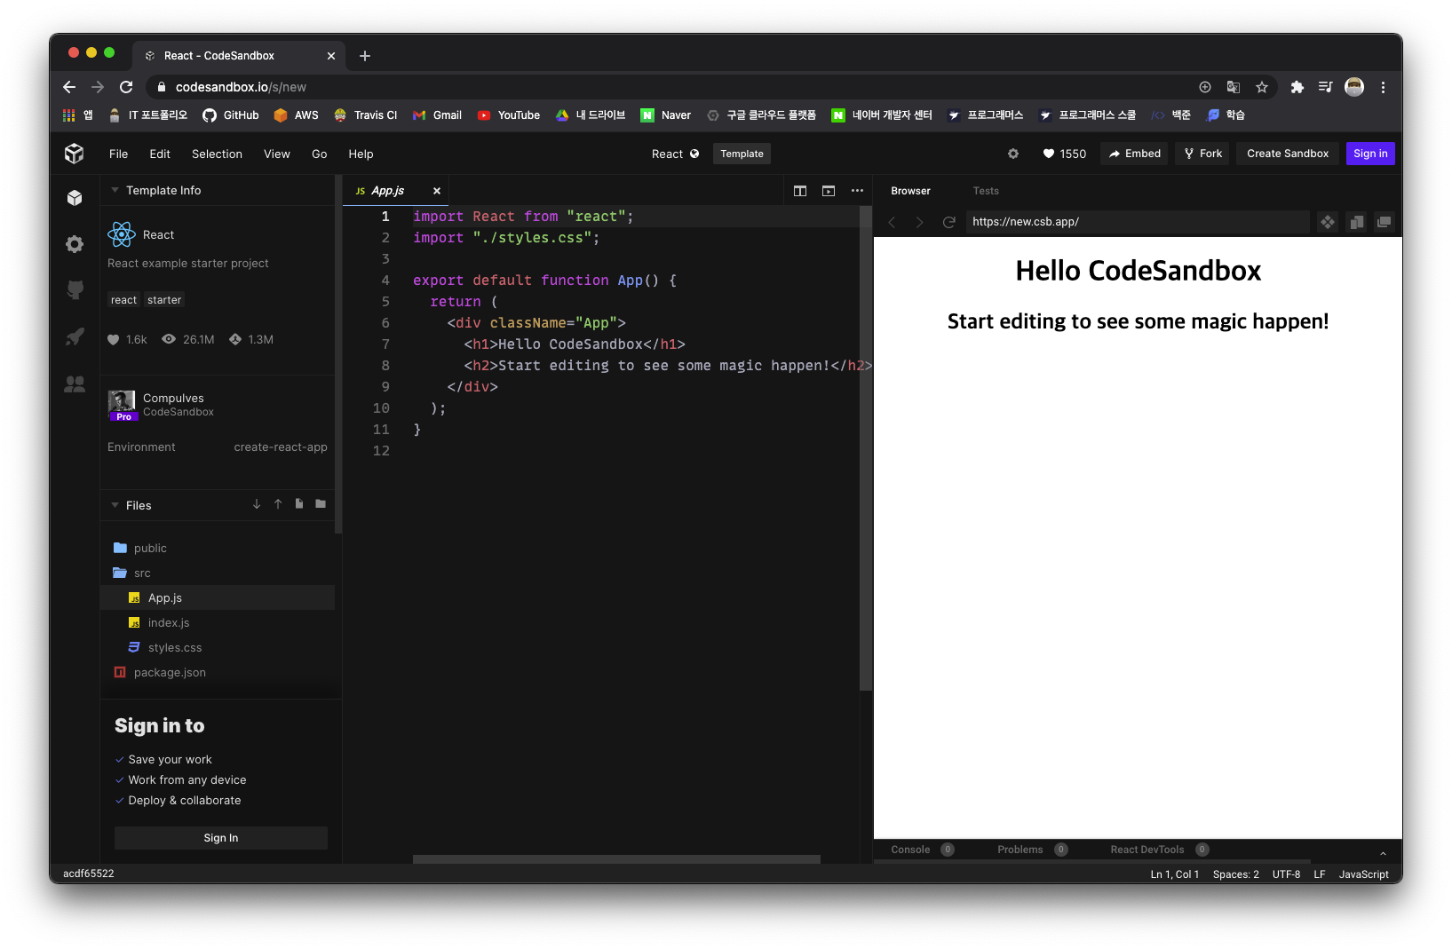Viewport: 1452px width, 949px height.
Task: Open the Go menu
Action: [x=320, y=154]
